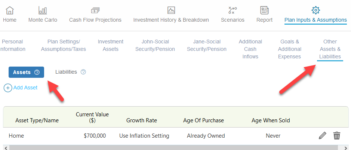
Task: Click the Cash Flow Projections money icon
Action: tap(95, 10)
